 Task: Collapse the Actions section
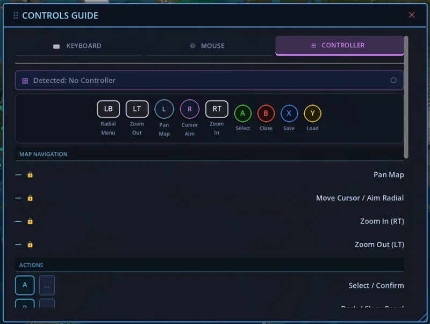31,265
